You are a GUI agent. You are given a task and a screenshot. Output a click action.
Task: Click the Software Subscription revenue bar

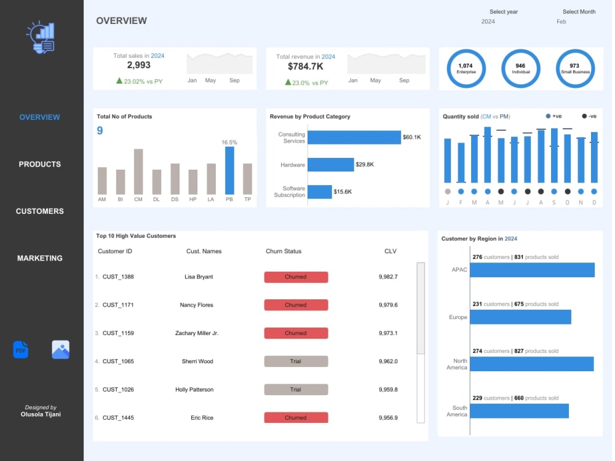tap(320, 192)
